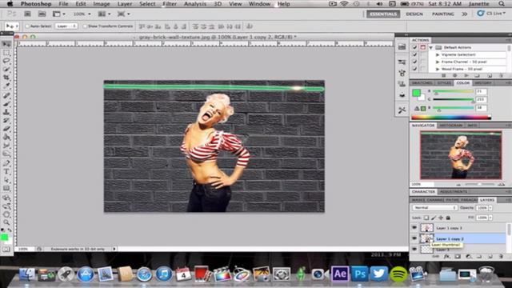
Task: Click the Auto-Align Layers icon in options bar
Action: [x=250, y=26]
